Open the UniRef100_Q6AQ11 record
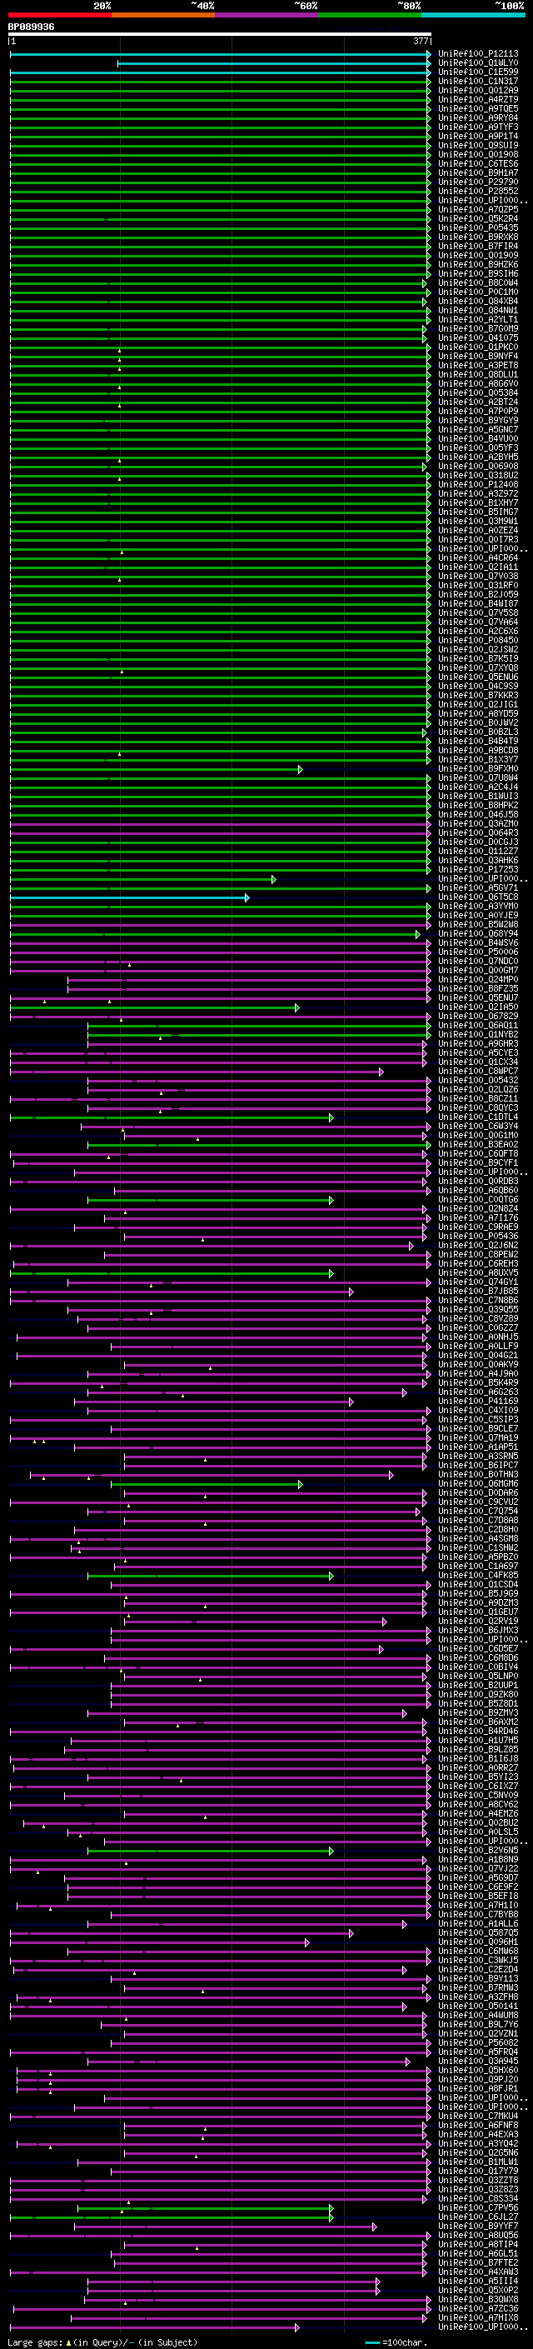 (478, 1025)
